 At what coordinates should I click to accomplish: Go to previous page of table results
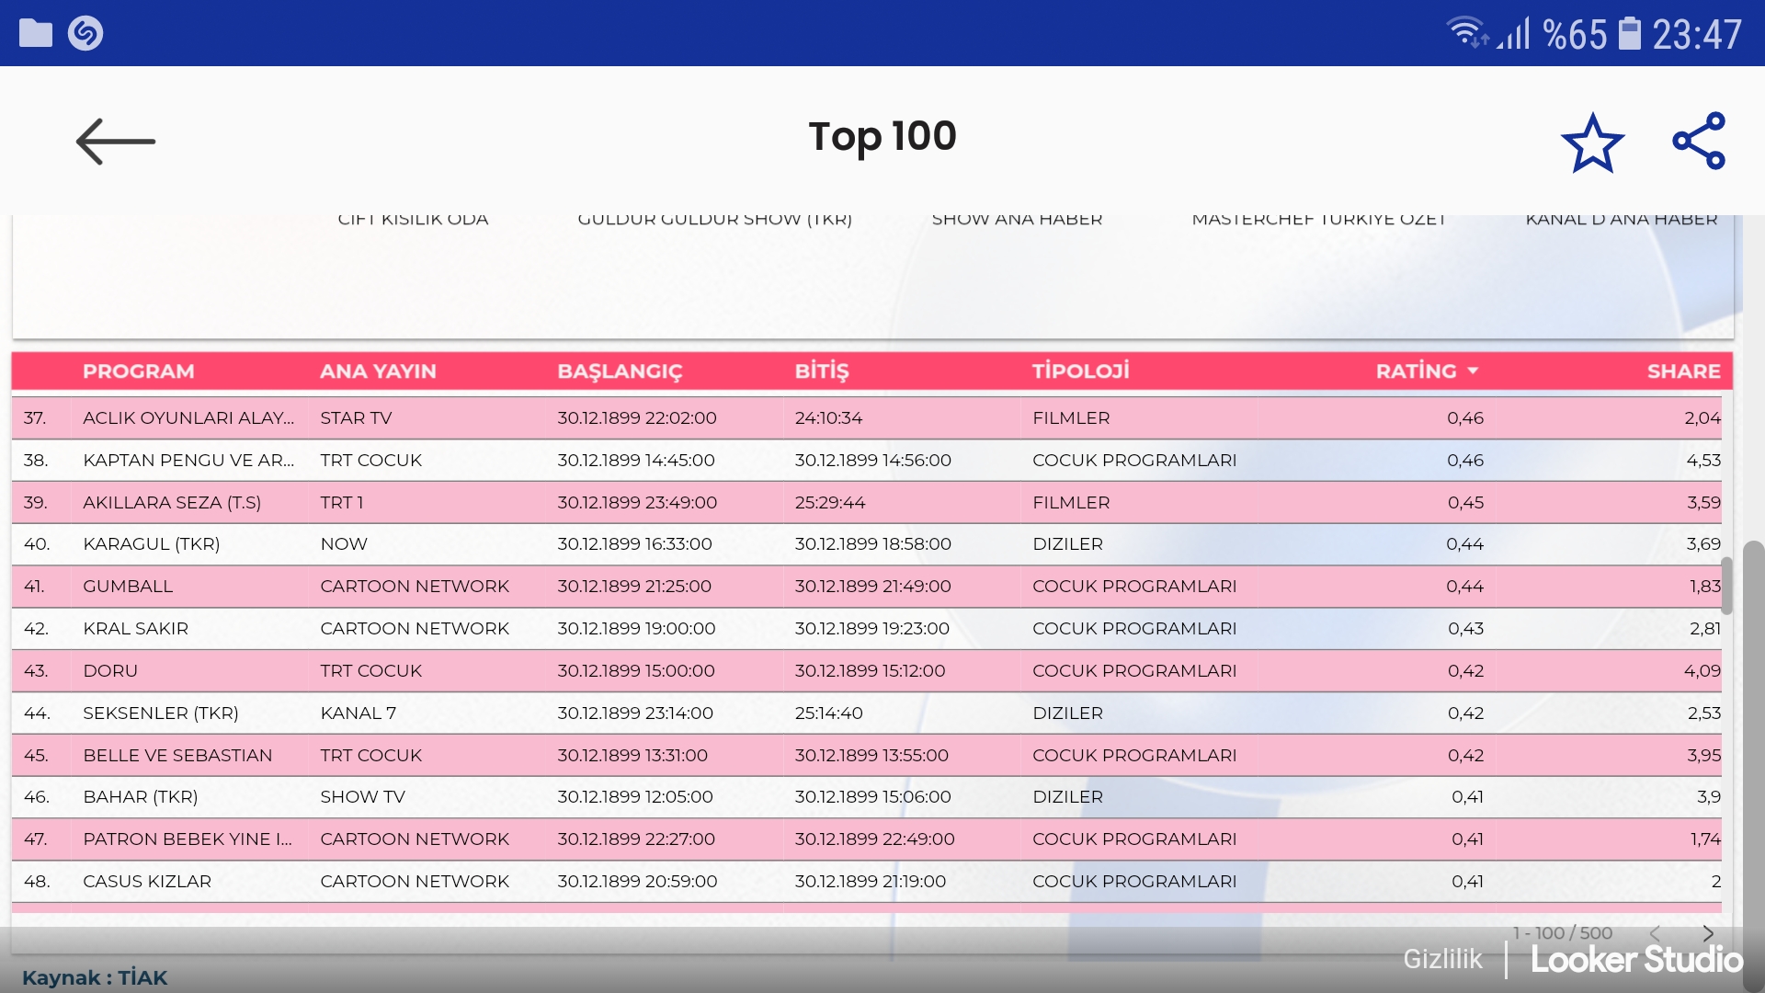1655,933
